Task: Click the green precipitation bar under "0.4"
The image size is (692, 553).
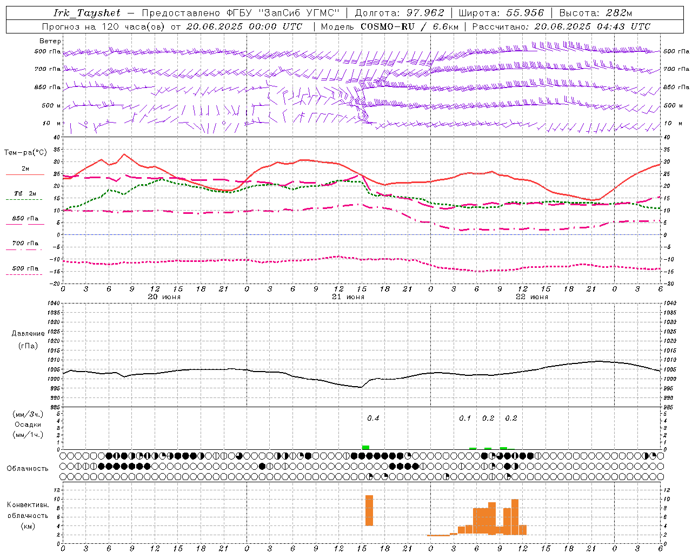Action: pyautogui.click(x=365, y=447)
